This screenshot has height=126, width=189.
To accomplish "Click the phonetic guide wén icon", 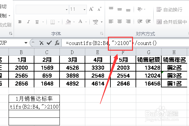I will tap(95, 22).
